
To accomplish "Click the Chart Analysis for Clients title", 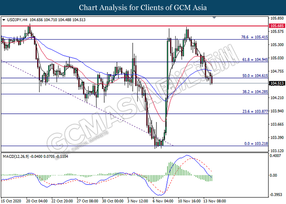I will point(143,8).
